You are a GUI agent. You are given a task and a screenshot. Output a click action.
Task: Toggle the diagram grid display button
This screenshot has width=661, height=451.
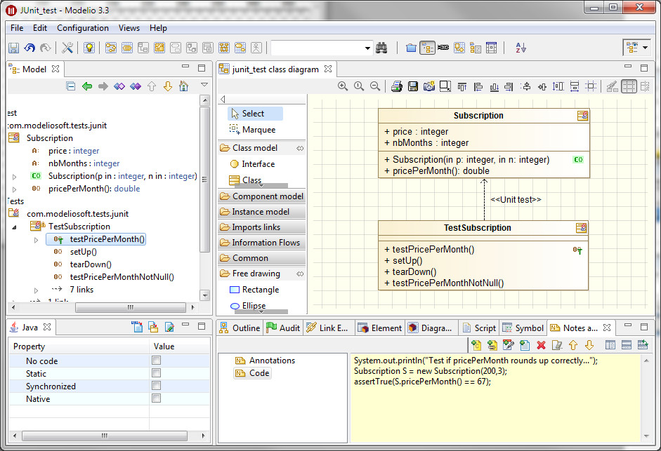coord(629,86)
